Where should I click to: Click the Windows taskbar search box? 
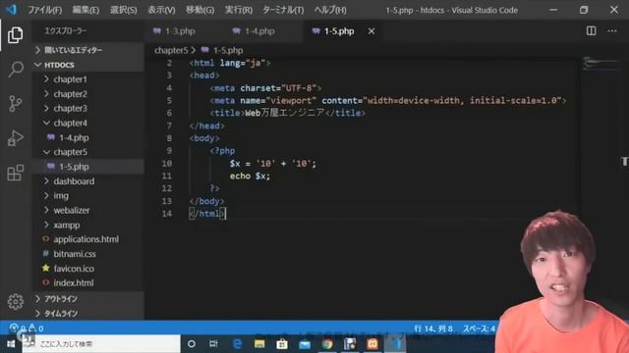coord(101,344)
